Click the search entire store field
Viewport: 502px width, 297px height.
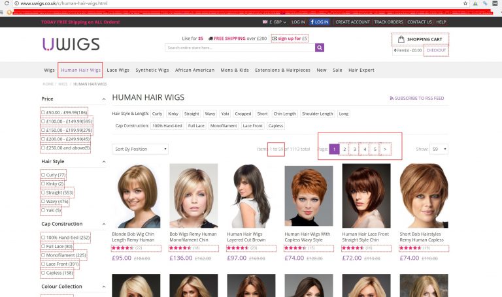240,48
